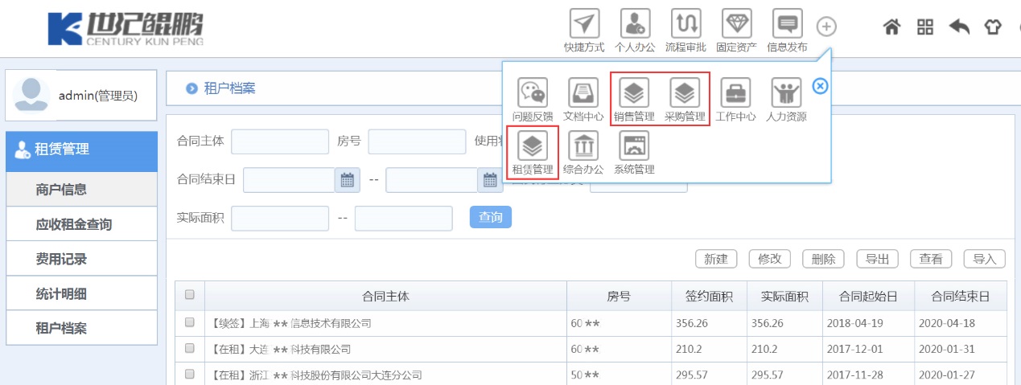Open the 文档中心 document center icon

click(583, 93)
